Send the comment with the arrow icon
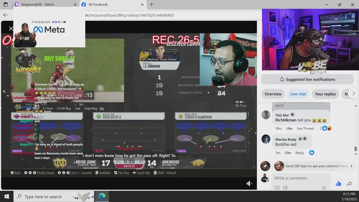Viewport: 359px width, 202px height. [324, 188]
